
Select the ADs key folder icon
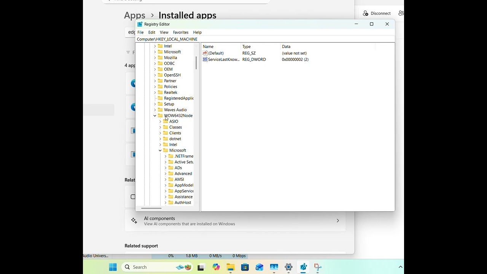pyautogui.click(x=171, y=168)
